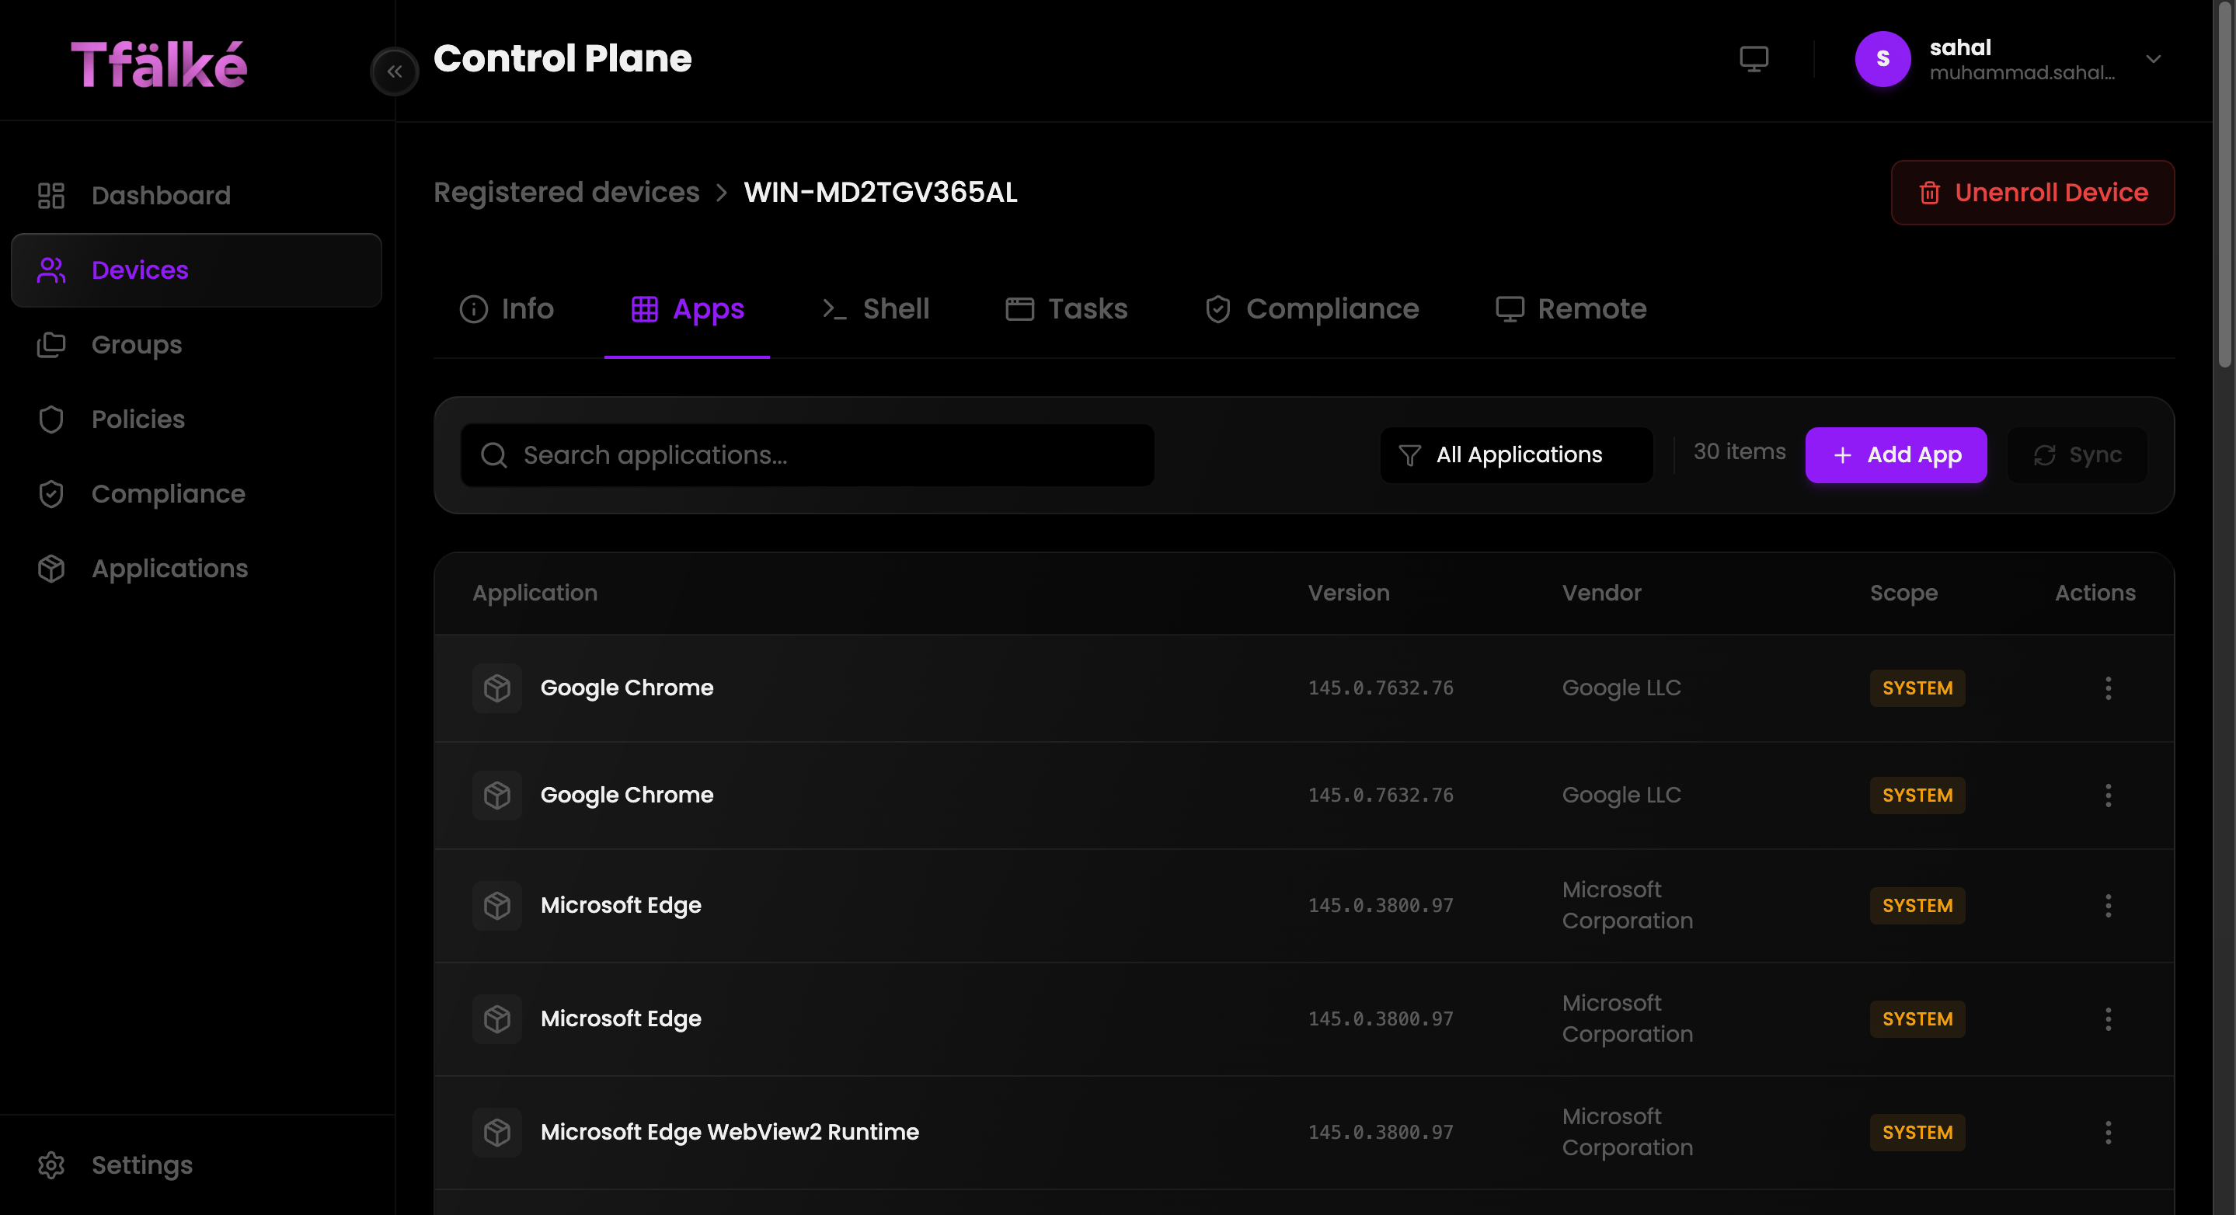Click the first 'Google Chrome' application name
Viewport: 2236px width, 1215px height.
pos(627,688)
